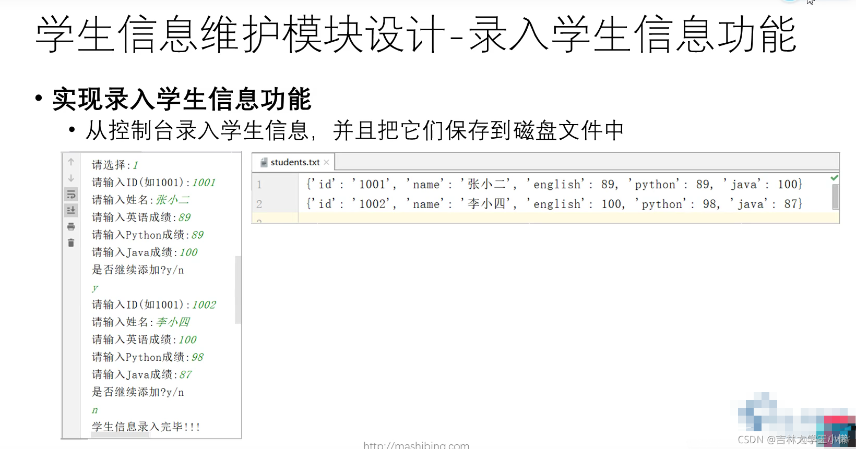Close the students.txt tab
The height and width of the screenshot is (449, 856).
click(326, 162)
